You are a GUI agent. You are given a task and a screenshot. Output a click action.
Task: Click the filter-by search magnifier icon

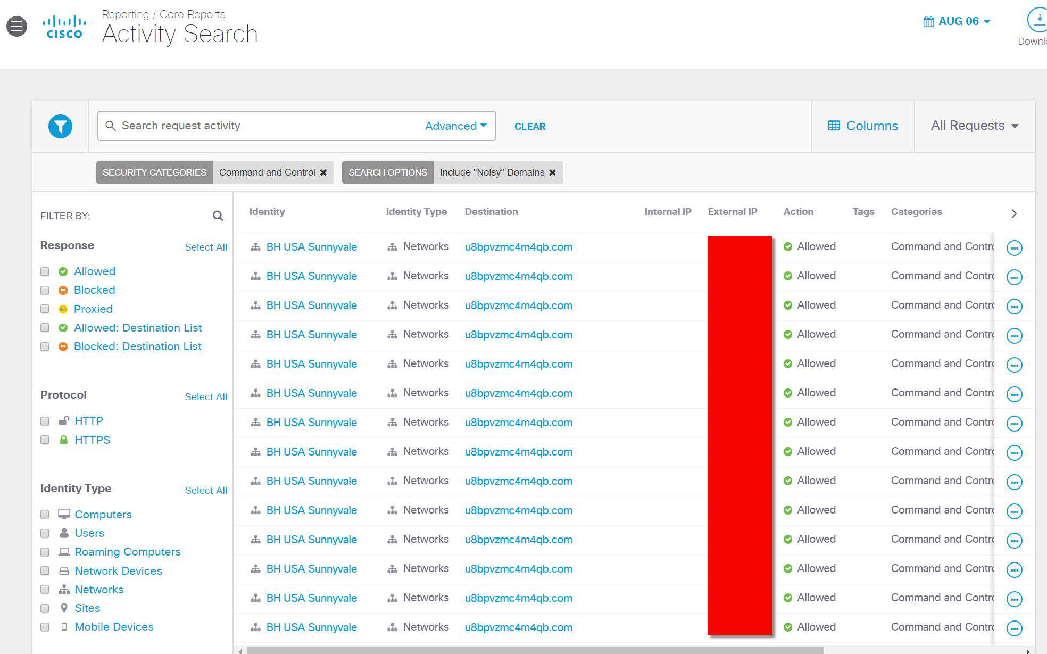(x=218, y=216)
